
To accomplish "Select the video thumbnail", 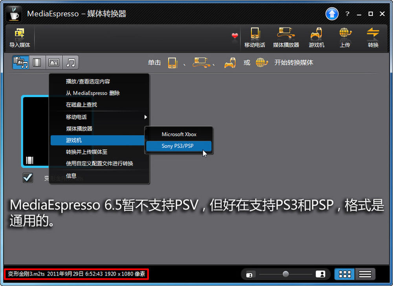I will click(35, 131).
